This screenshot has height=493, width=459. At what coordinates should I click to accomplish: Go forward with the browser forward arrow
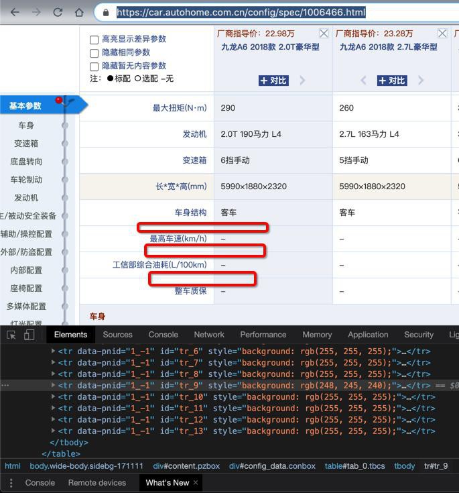click(36, 12)
